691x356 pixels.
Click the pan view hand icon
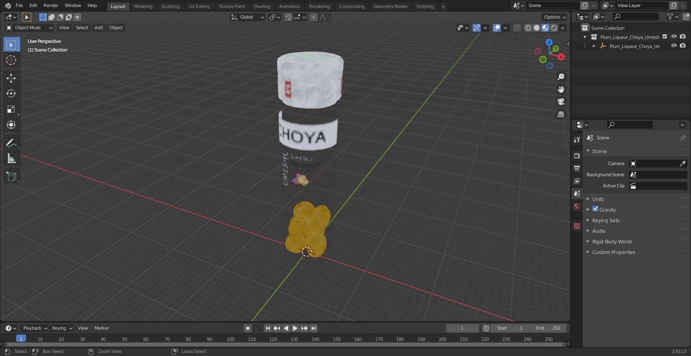tap(560, 89)
